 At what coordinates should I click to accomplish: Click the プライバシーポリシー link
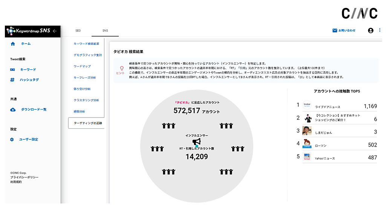[x=24, y=177]
